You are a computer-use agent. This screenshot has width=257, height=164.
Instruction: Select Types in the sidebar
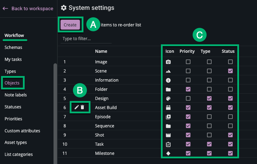(10, 71)
